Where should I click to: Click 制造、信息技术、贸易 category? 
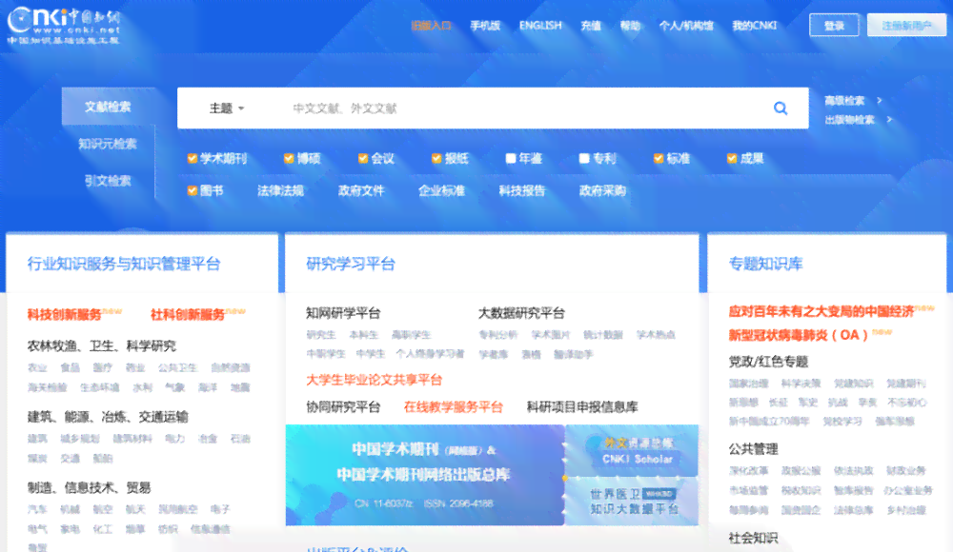click(89, 487)
